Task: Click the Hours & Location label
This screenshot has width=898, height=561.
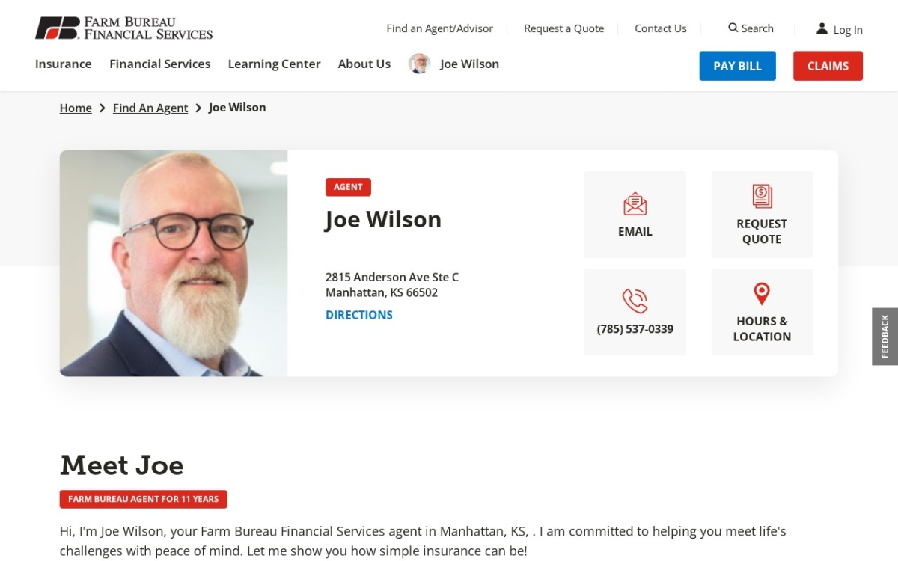Action: tap(762, 329)
